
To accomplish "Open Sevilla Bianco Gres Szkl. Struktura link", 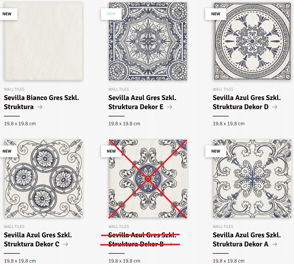I will 41,98.
